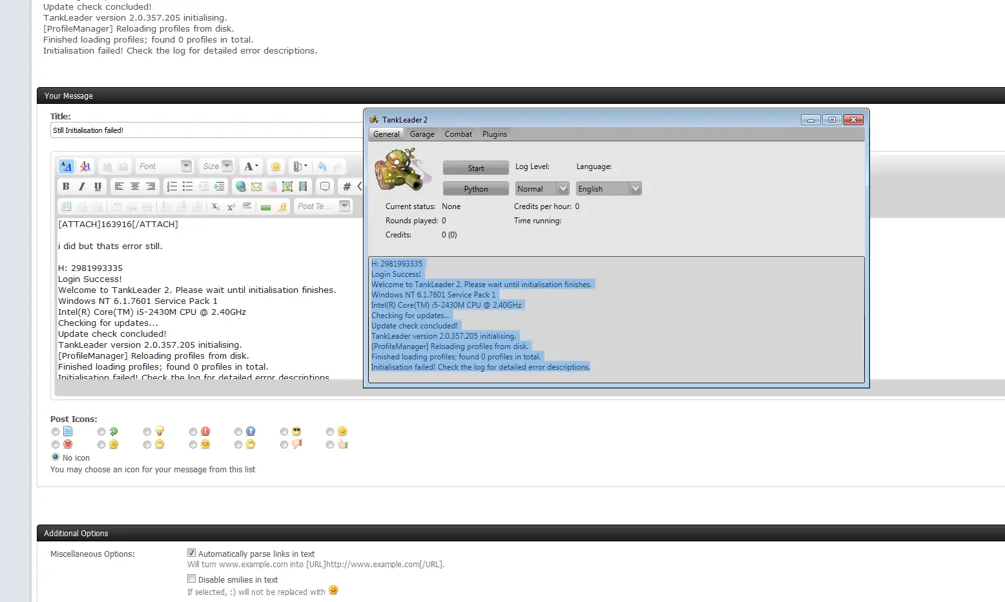1005x602 pixels.
Task: Uncheck Automatically parse links in text
Action: pos(191,553)
